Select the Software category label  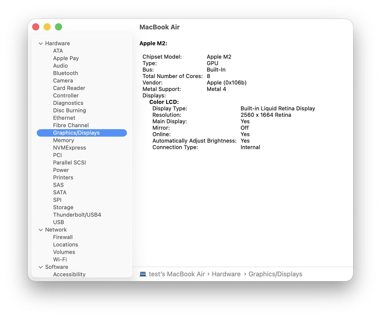coord(56,267)
